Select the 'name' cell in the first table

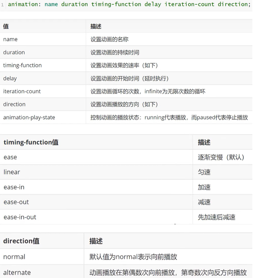10,39
